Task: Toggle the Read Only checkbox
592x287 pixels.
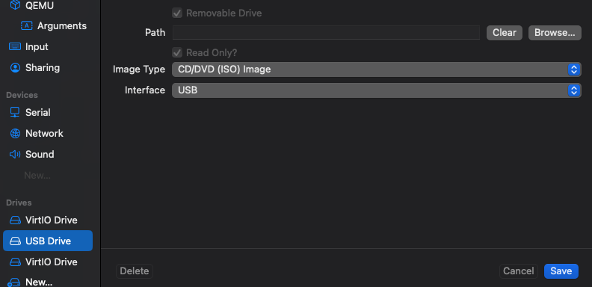Action: coord(177,52)
